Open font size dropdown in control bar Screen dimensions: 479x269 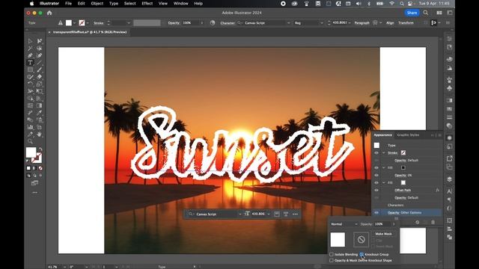tap(350, 23)
